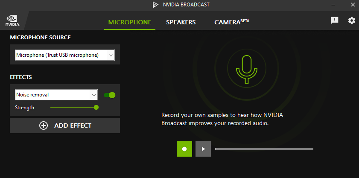Click the Microphone Source heading
Image resolution: width=359 pixels, height=178 pixels.
coord(40,37)
